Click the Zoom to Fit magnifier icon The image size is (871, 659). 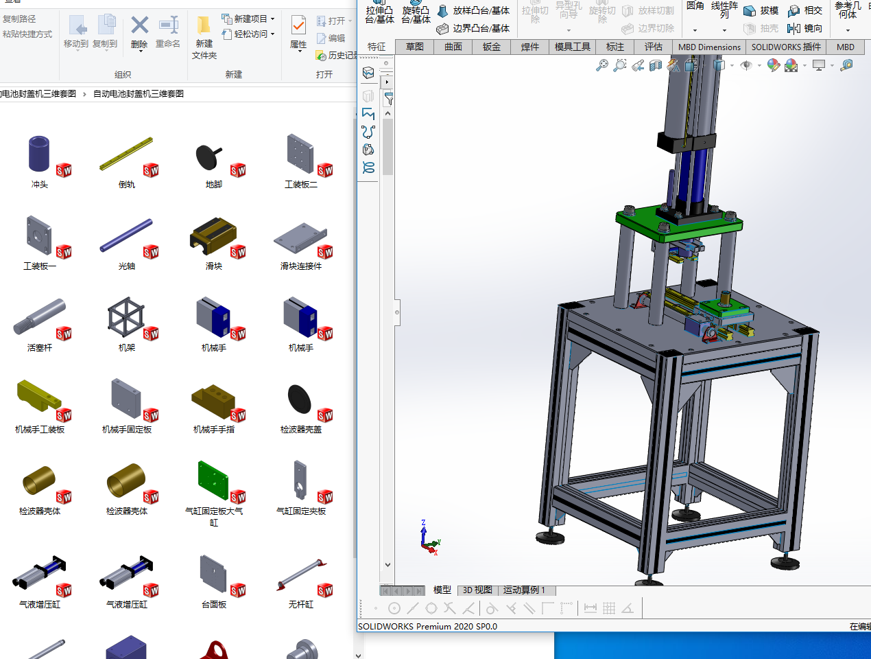[601, 65]
